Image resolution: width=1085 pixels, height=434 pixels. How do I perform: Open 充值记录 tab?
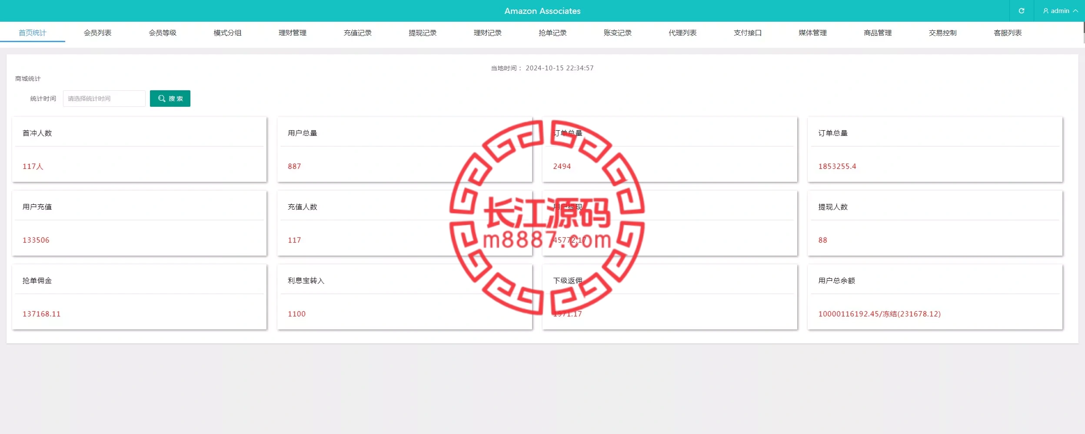pos(358,33)
